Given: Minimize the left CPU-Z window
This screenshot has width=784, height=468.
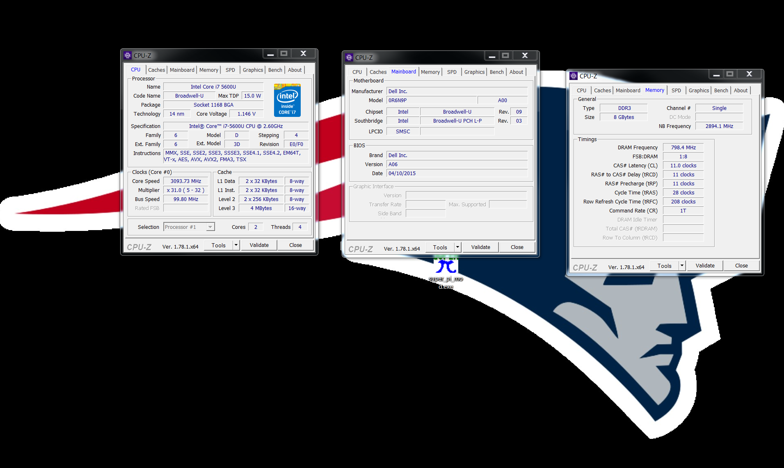Looking at the screenshot, I should 270,54.
